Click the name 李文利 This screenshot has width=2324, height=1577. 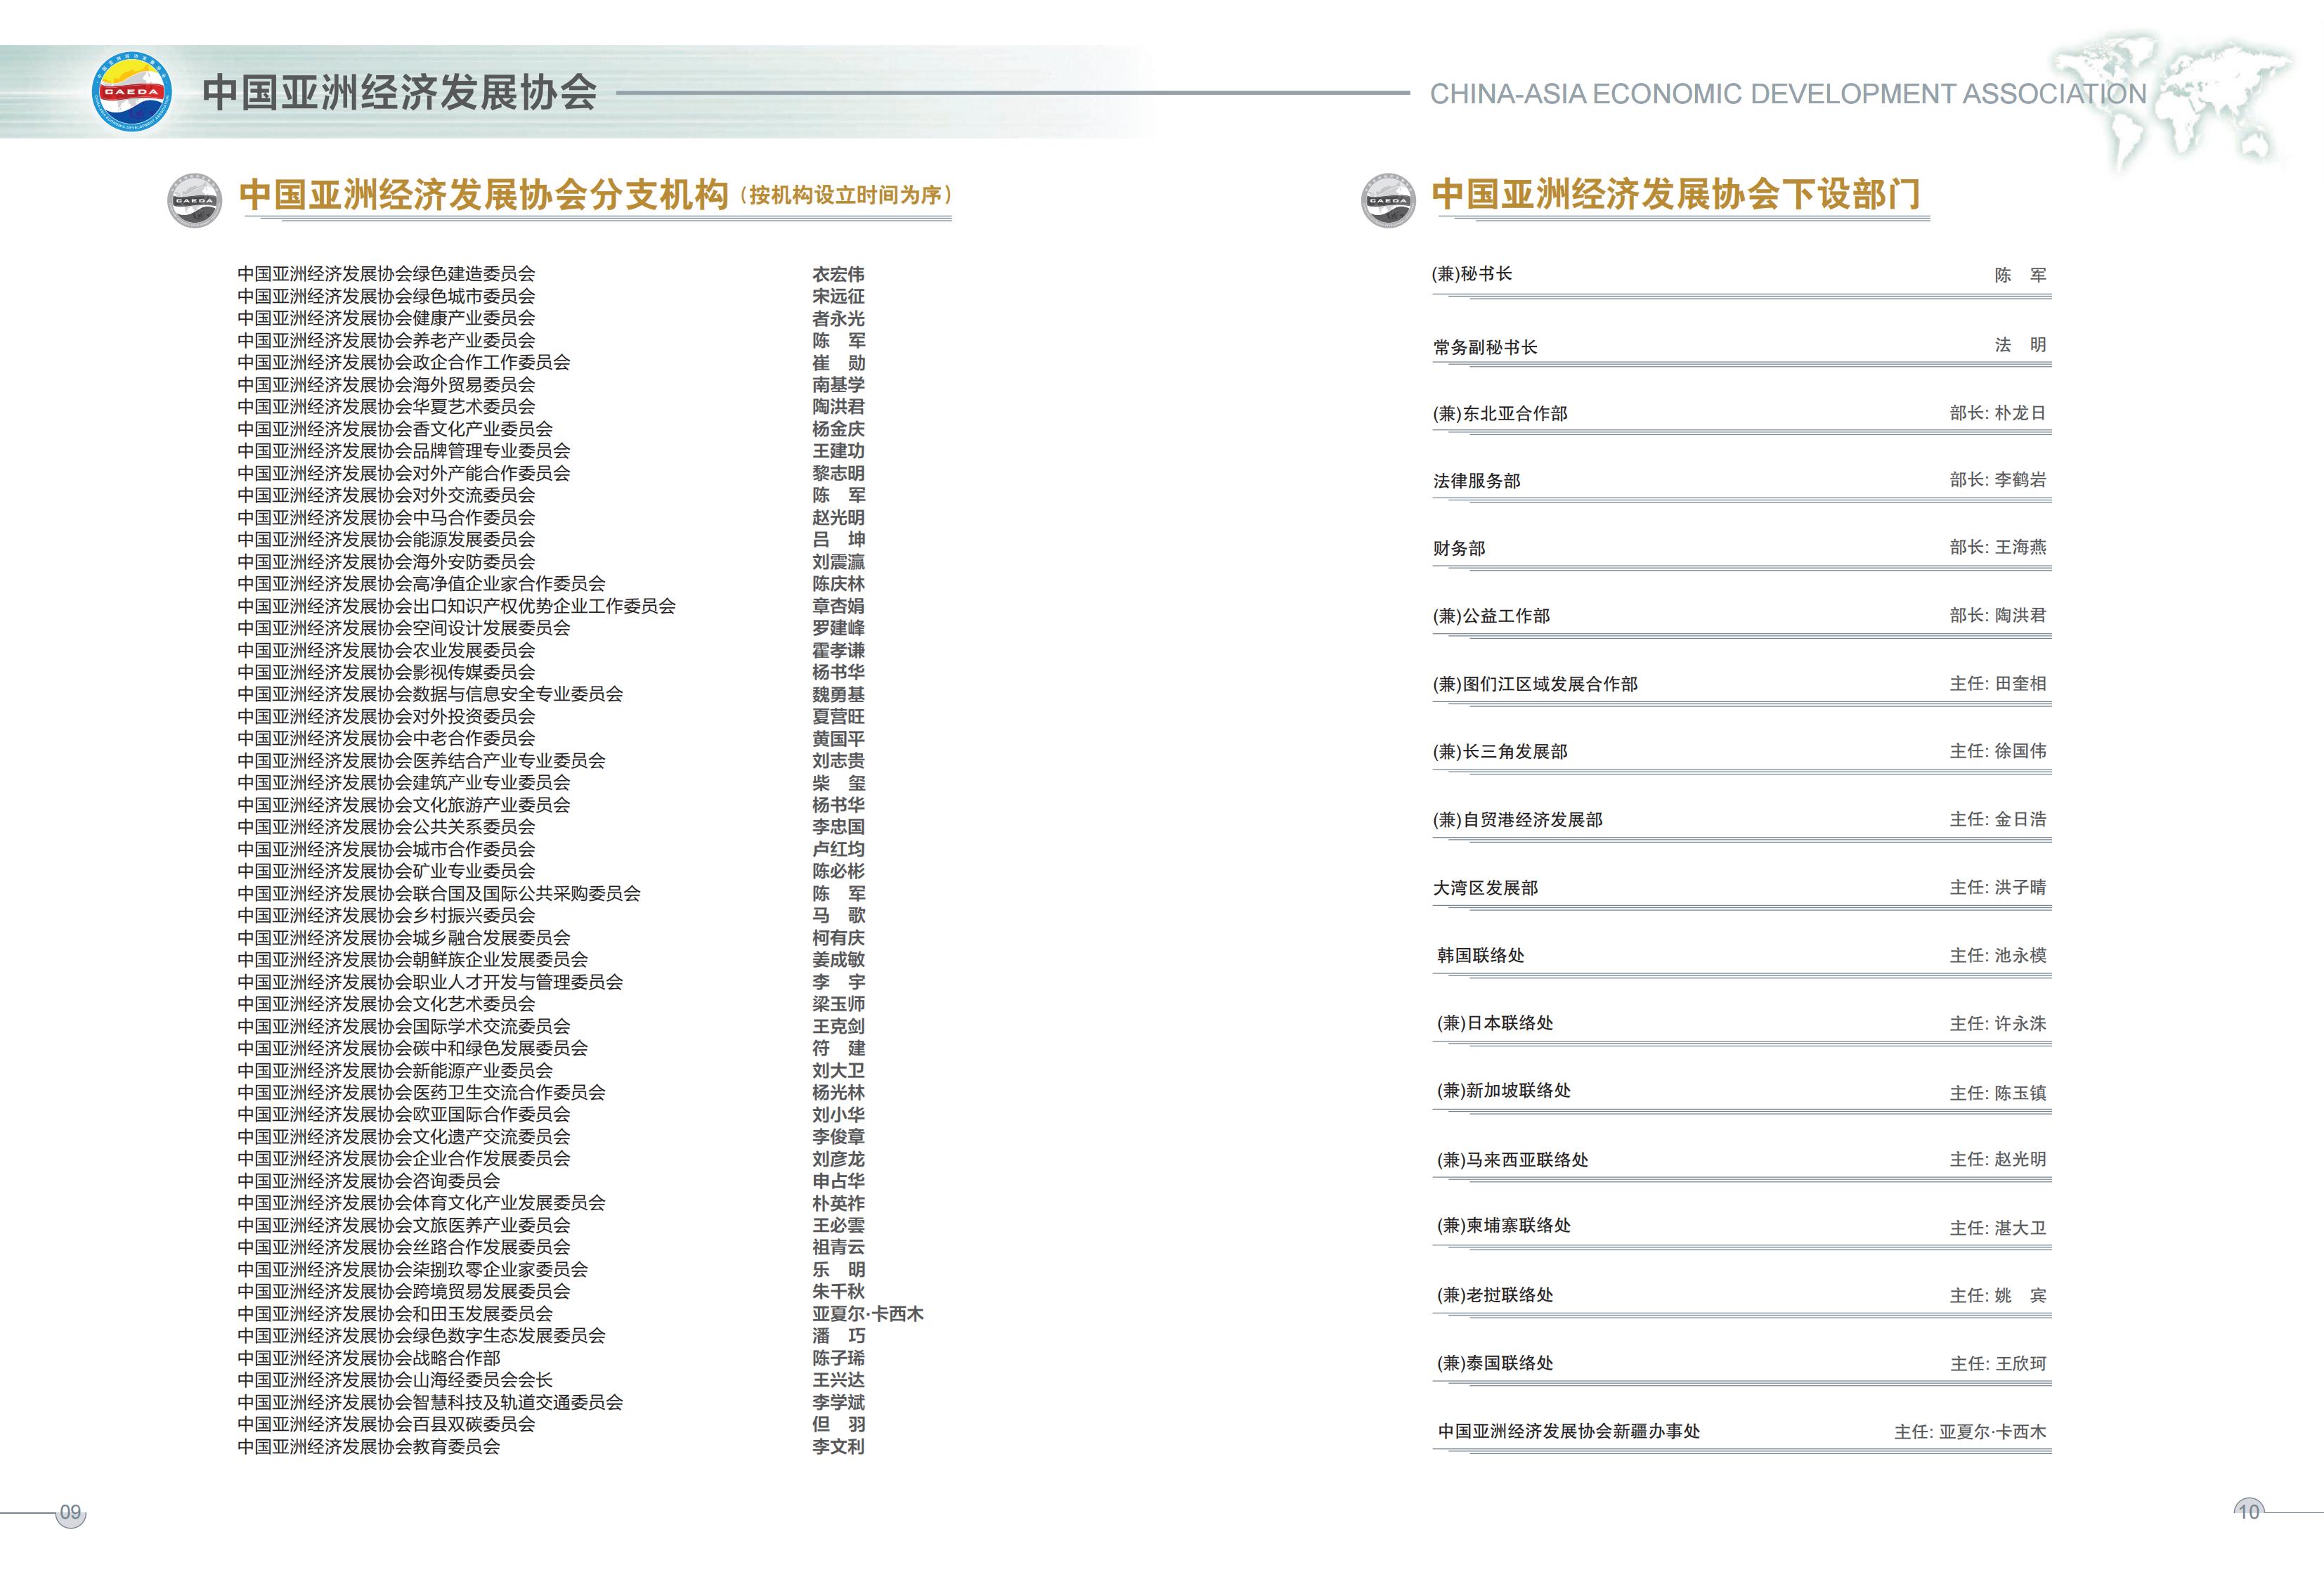[838, 1446]
